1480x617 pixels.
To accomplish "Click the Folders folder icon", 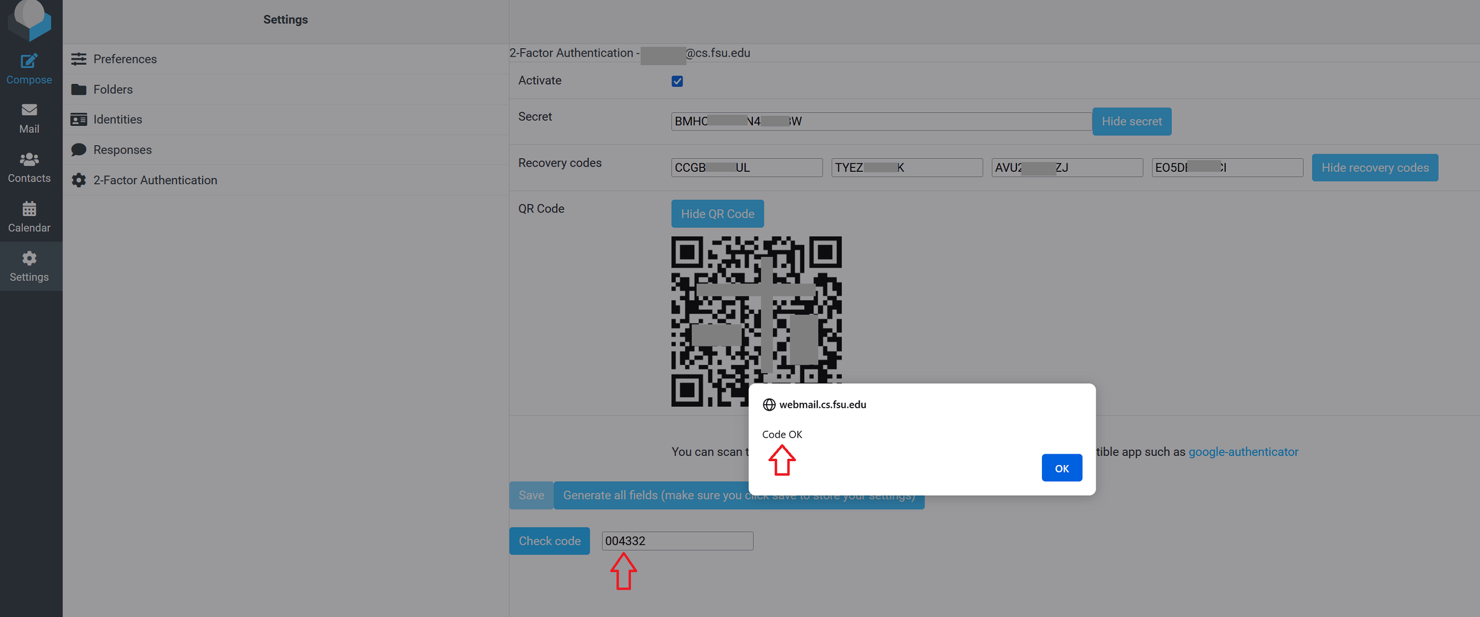I will [x=79, y=90].
